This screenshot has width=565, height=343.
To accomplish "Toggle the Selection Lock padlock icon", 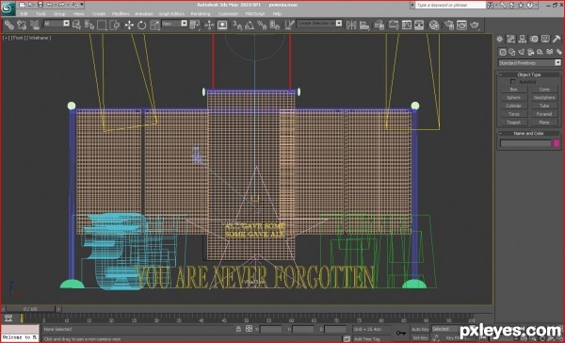I will pyautogui.click(x=238, y=329).
